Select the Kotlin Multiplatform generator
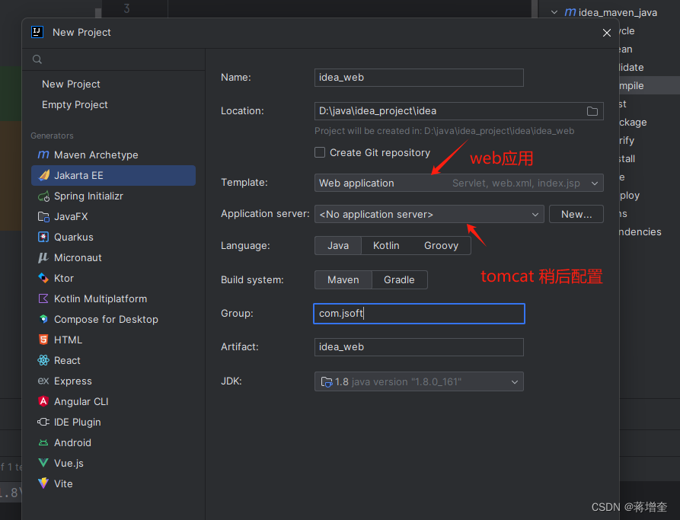 pos(113,298)
